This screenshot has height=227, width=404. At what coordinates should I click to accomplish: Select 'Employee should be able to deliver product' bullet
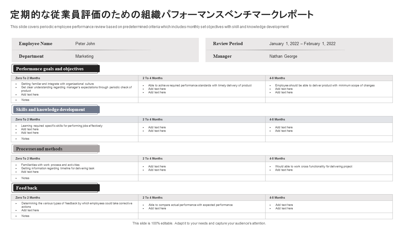pyautogui.click(x=325, y=85)
